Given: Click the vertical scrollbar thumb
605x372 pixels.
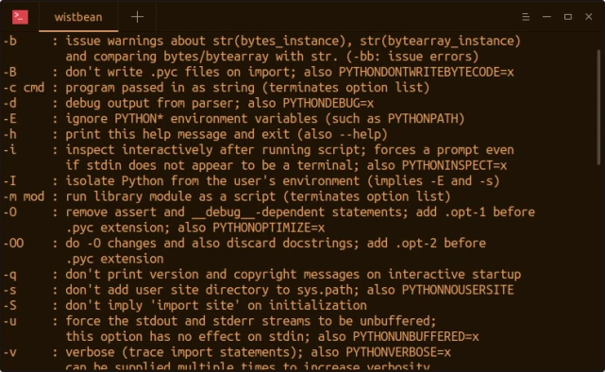Looking at the screenshot, I should coord(598,108).
